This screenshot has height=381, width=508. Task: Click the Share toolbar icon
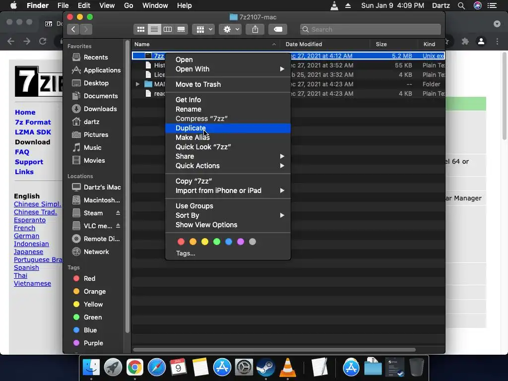click(x=255, y=29)
